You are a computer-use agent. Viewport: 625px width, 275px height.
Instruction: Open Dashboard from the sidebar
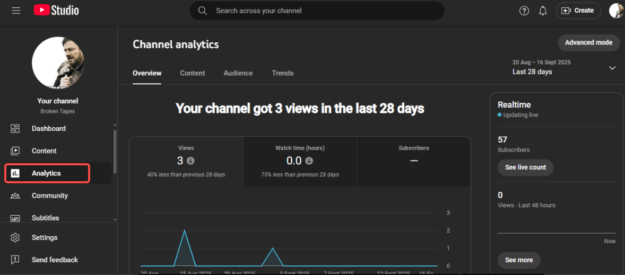(48, 129)
